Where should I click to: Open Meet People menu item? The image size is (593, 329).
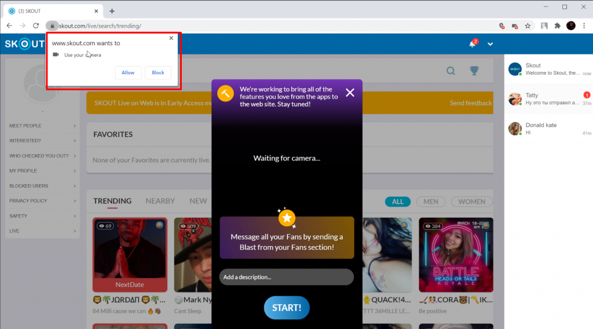click(42, 126)
